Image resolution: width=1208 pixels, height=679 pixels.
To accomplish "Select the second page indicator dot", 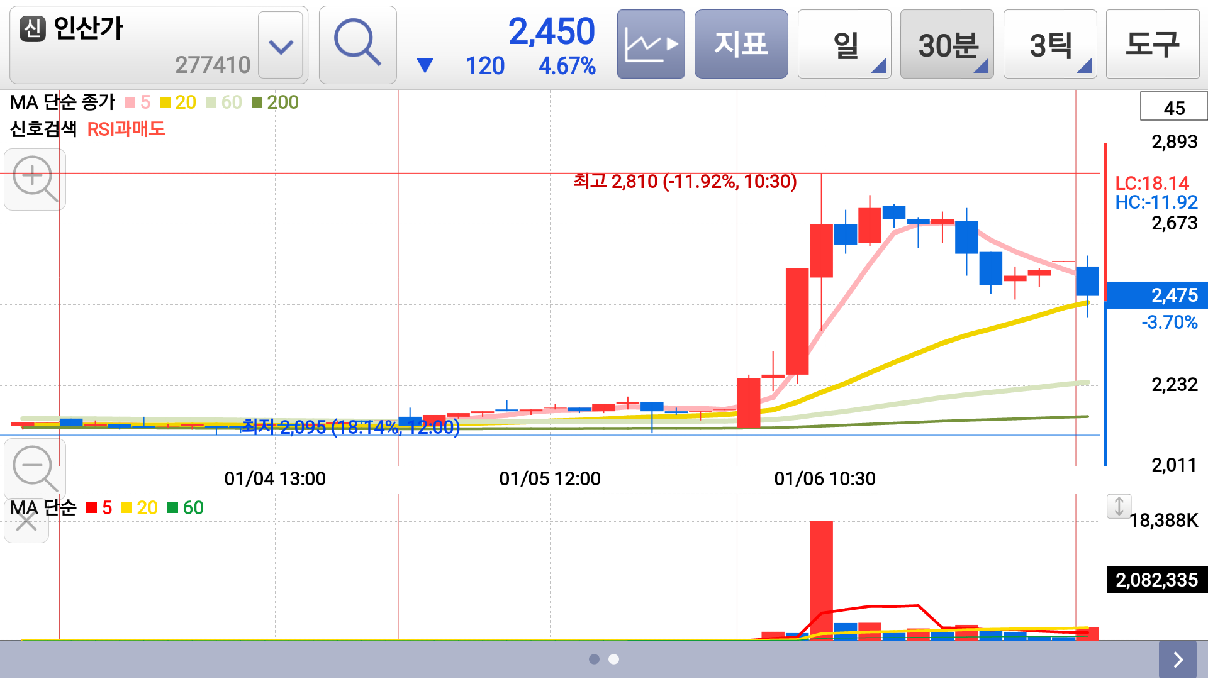I will (614, 659).
